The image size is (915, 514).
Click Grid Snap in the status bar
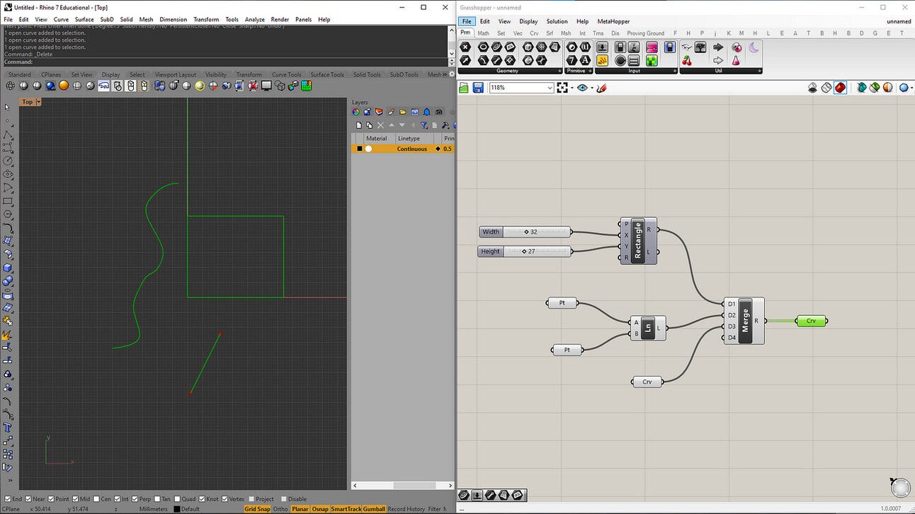click(x=257, y=509)
